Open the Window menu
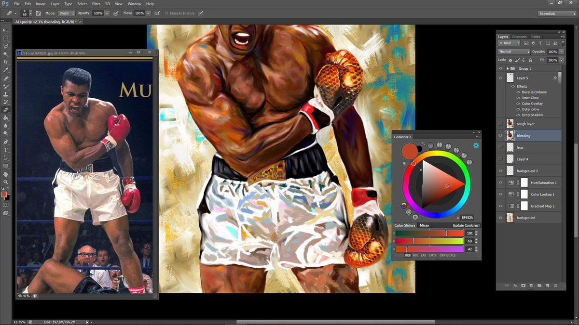The image size is (579, 325). (135, 4)
